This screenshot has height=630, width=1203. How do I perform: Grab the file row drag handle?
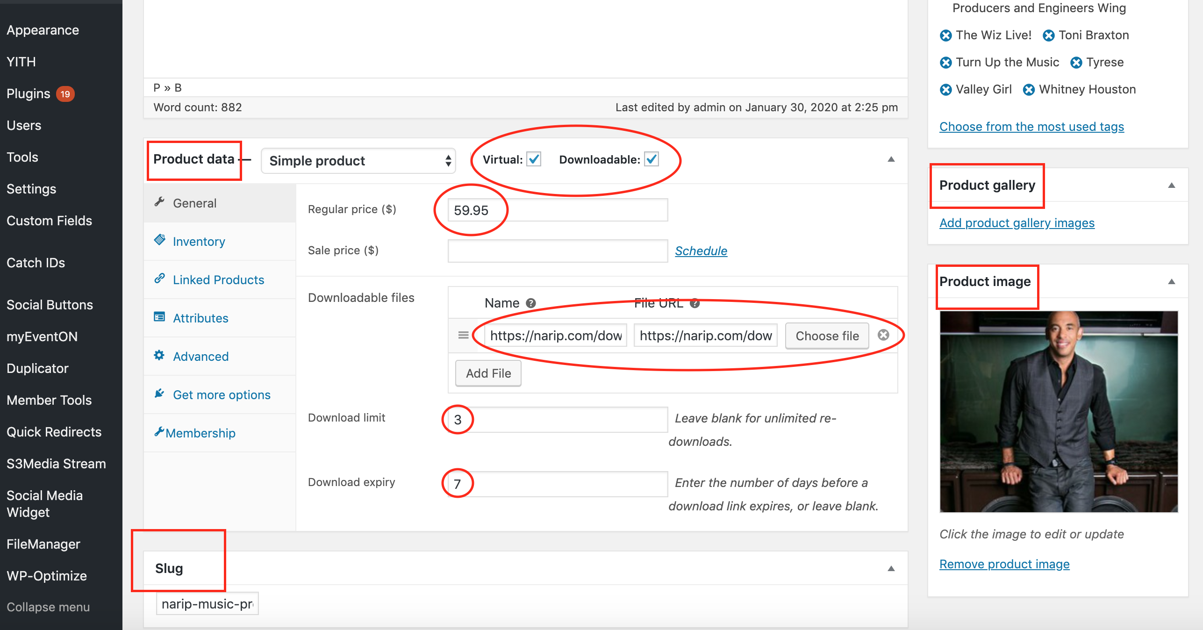463,335
